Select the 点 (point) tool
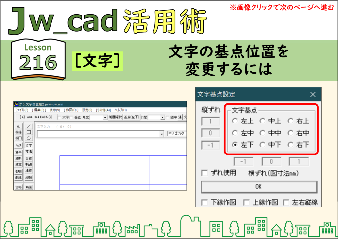Viewport: 338px width, 239px height. [18, 126]
